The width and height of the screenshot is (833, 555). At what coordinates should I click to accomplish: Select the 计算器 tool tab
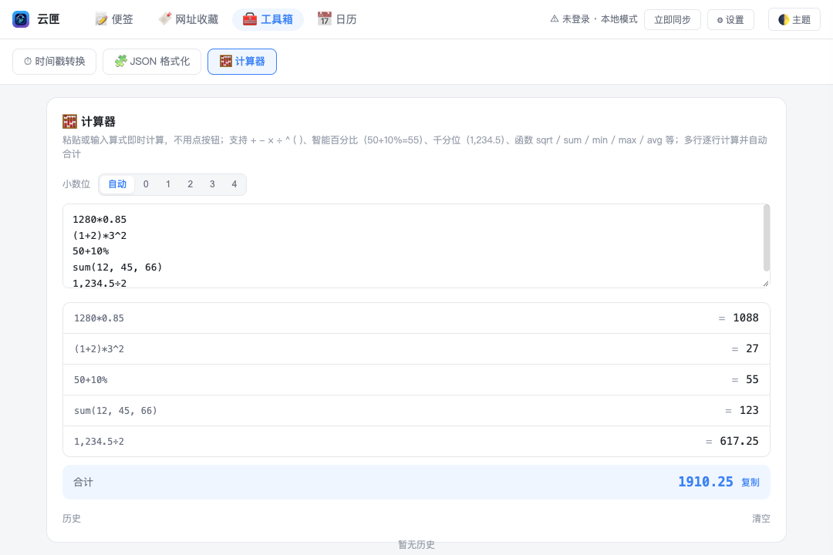242,62
